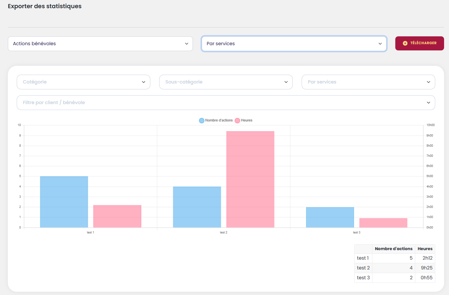The width and height of the screenshot is (449, 295).
Task: Click the Heures legend label
Action: click(x=247, y=120)
